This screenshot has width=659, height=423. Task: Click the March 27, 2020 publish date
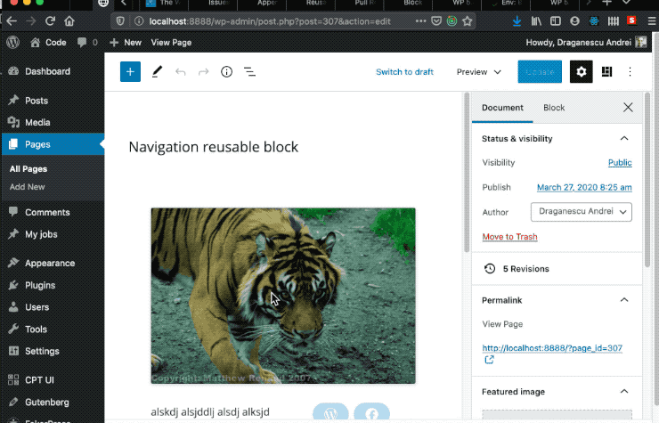[584, 188]
